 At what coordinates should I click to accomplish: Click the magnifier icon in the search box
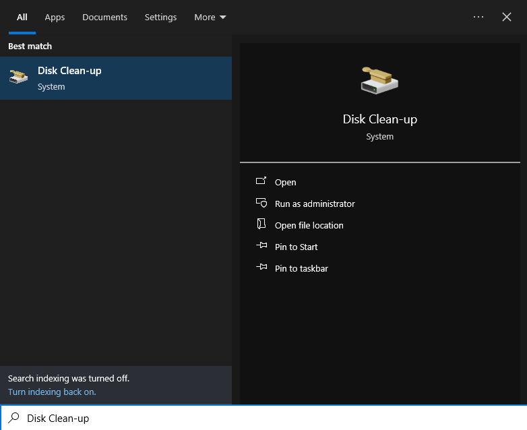pos(13,418)
